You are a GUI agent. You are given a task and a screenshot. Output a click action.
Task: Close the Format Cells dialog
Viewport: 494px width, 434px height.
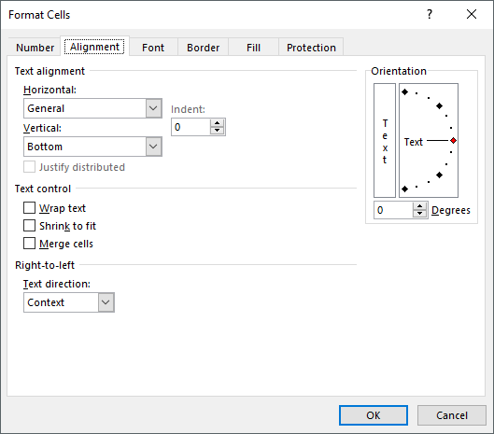point(472,14)
